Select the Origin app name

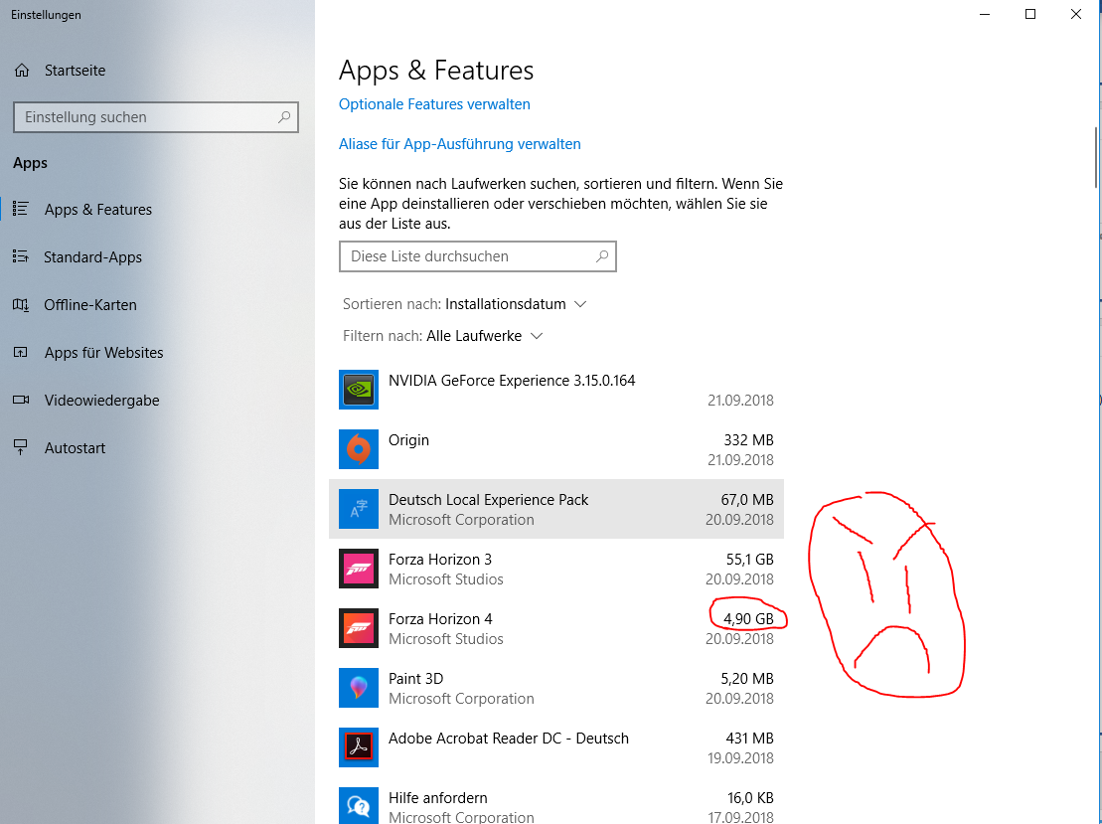409,440
